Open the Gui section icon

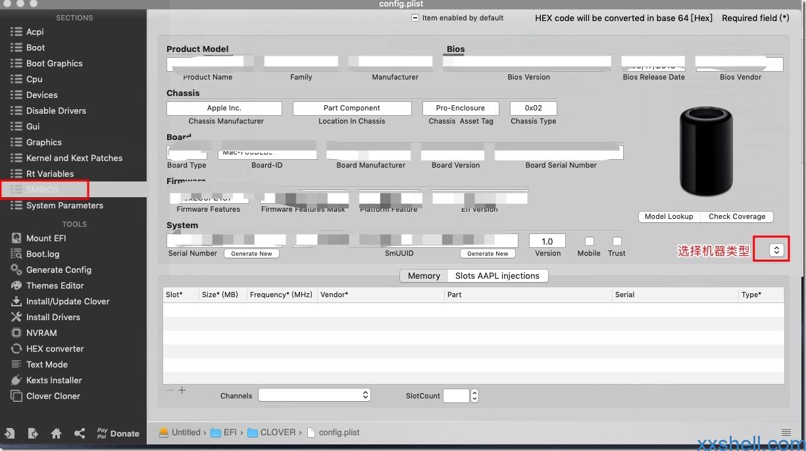16,126
